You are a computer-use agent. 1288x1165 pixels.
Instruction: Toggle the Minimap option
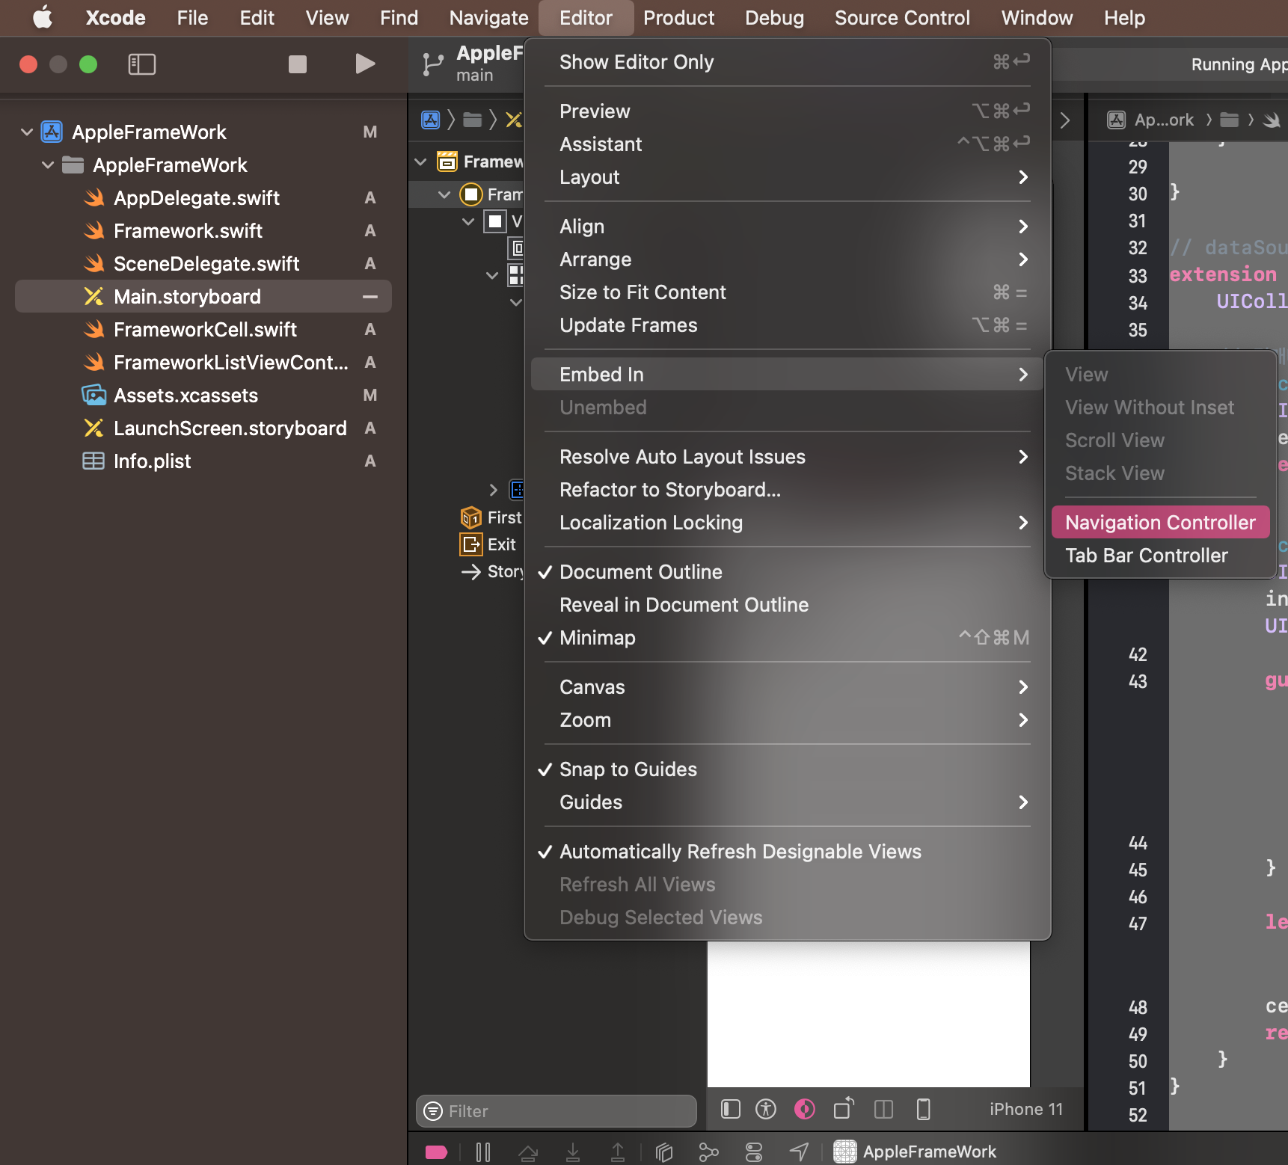[788, 638]
